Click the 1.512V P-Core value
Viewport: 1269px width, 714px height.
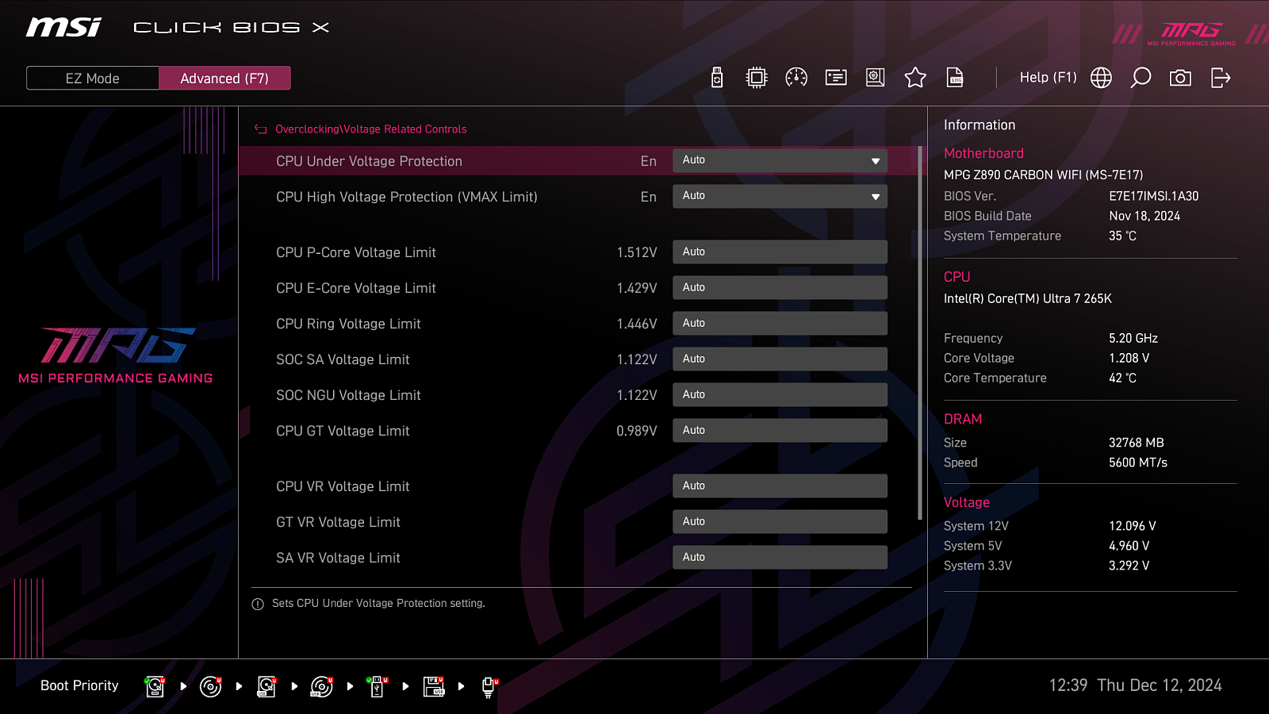637,252
